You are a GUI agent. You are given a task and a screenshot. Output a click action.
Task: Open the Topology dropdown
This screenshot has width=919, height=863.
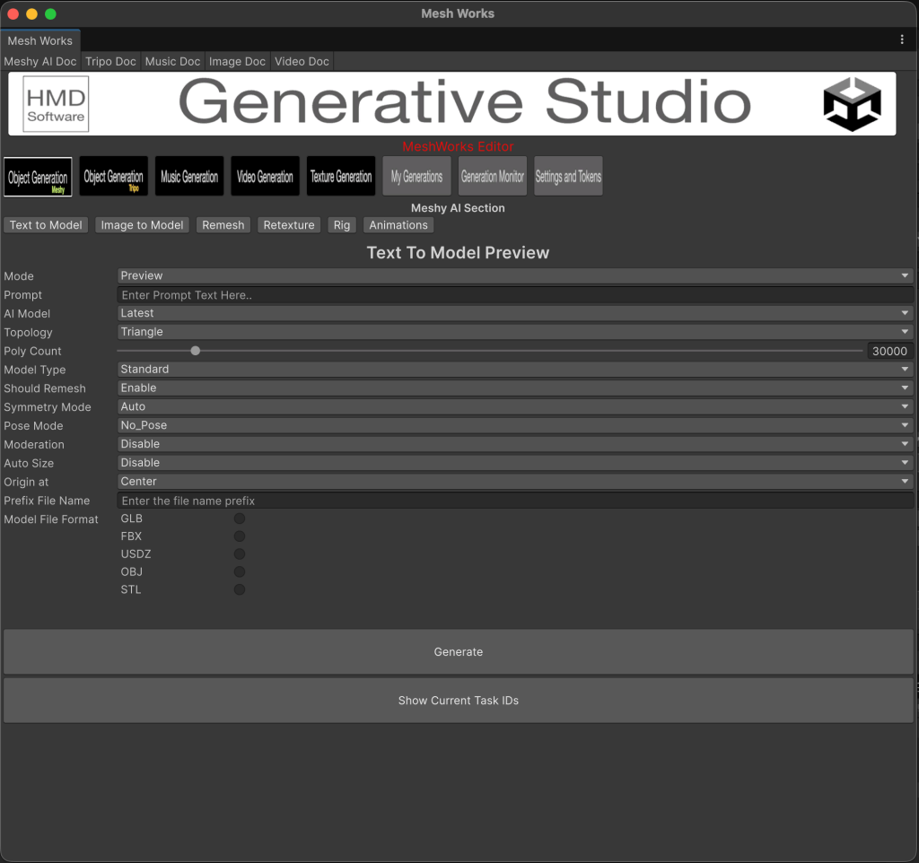coord(515,332)
